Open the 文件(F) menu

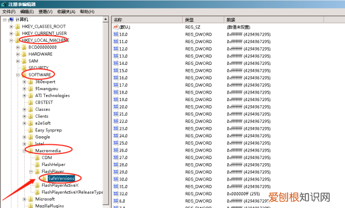[9, 11]
